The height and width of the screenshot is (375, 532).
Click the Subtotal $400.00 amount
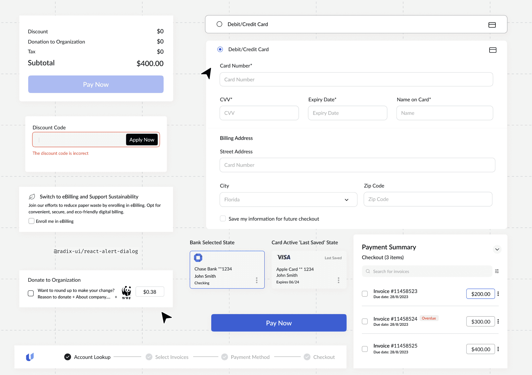(150, 63)
